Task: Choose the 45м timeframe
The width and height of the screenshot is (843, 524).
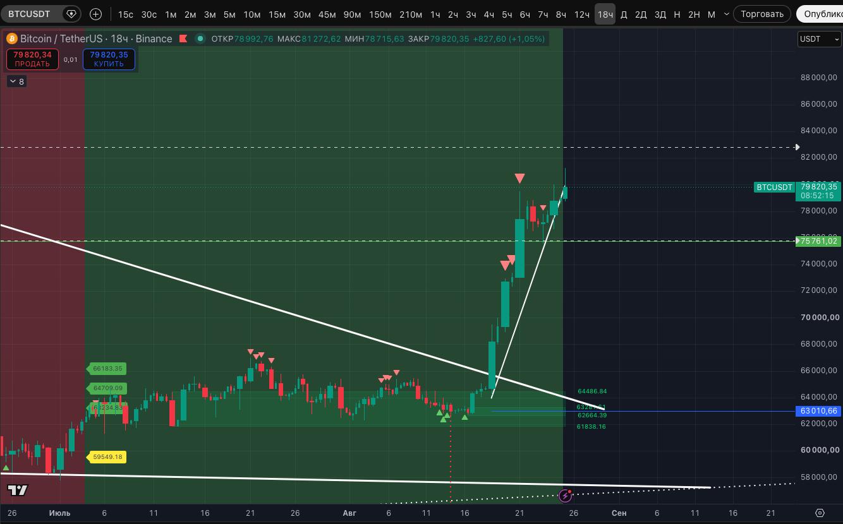Action: [x=327, y=14]
